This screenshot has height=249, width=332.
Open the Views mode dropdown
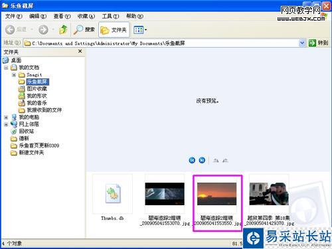point(140,30)
